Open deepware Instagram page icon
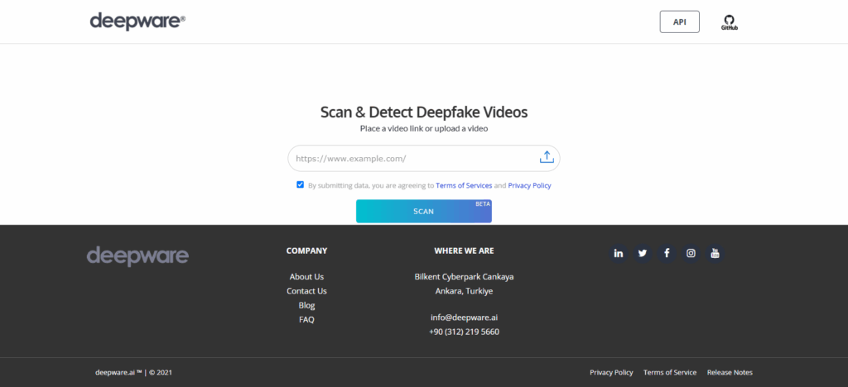 (x=691, y=254)
